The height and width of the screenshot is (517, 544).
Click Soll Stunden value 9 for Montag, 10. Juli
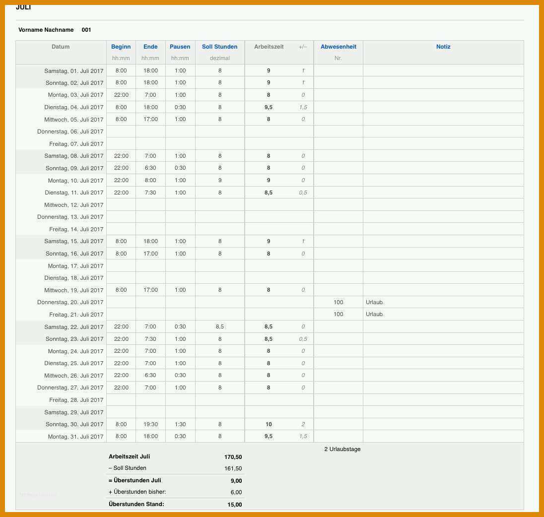click(x=219, y=180)
